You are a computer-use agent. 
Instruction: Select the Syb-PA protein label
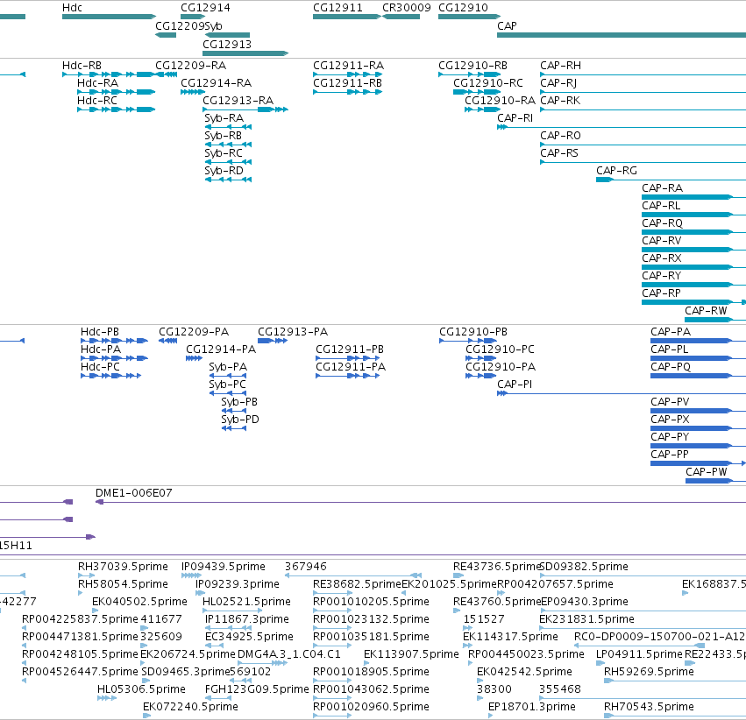[x=228, y=367]
